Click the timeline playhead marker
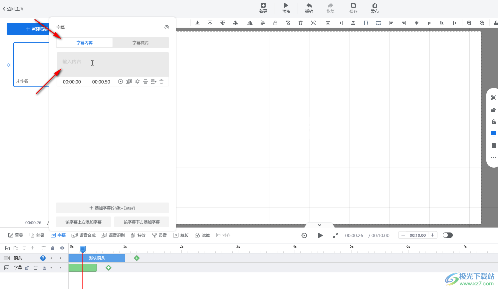This screenshot has width=498, height=289. (83, 249)
